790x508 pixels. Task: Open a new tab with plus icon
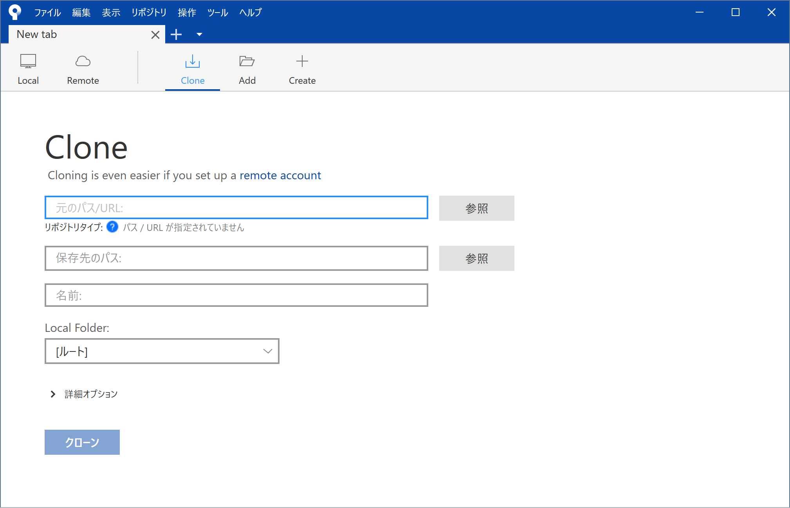(x=176, y=34)
